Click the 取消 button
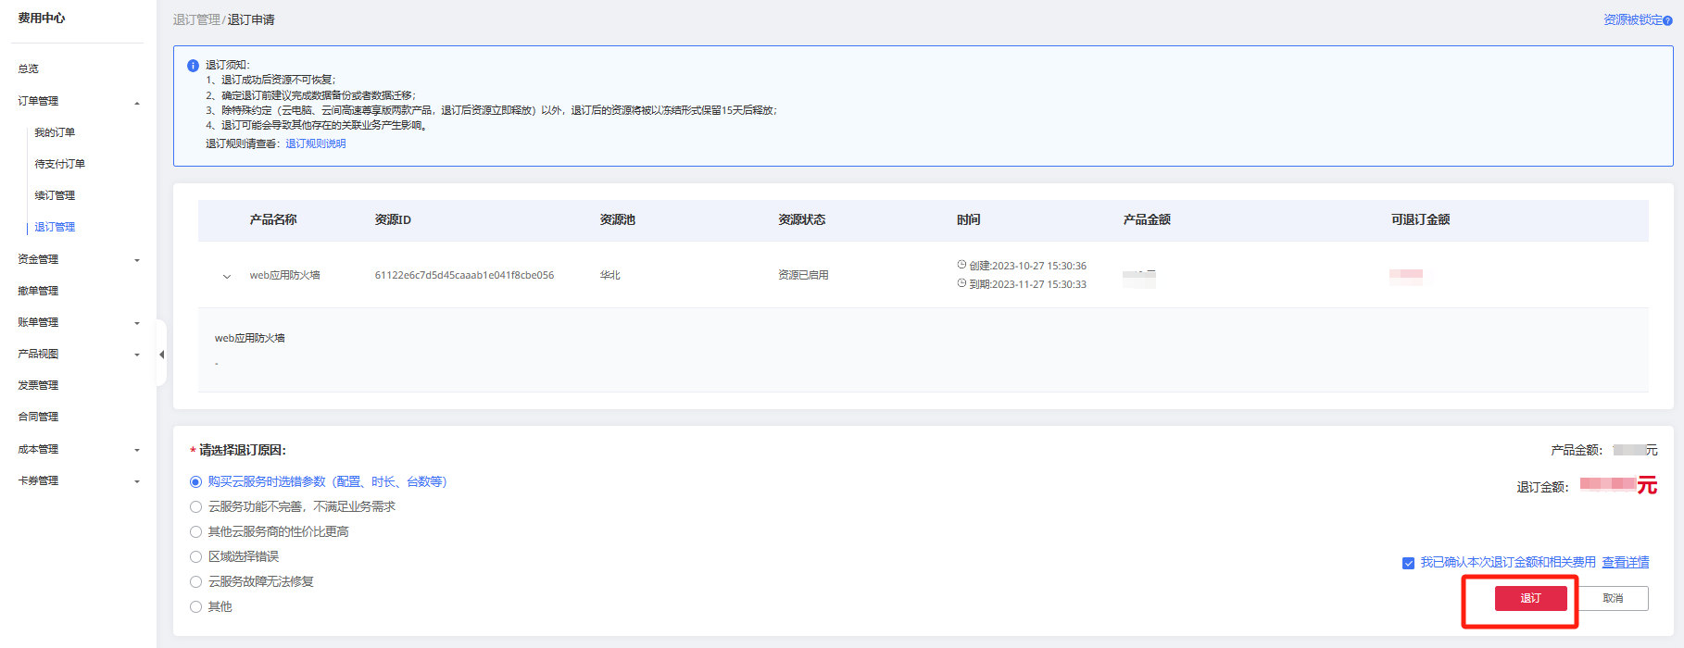Viewport: 1684px width, 648px height. point(1613,599)
